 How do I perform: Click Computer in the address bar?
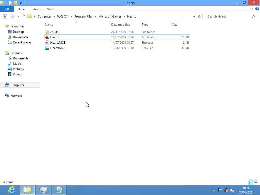click(44, 17)
